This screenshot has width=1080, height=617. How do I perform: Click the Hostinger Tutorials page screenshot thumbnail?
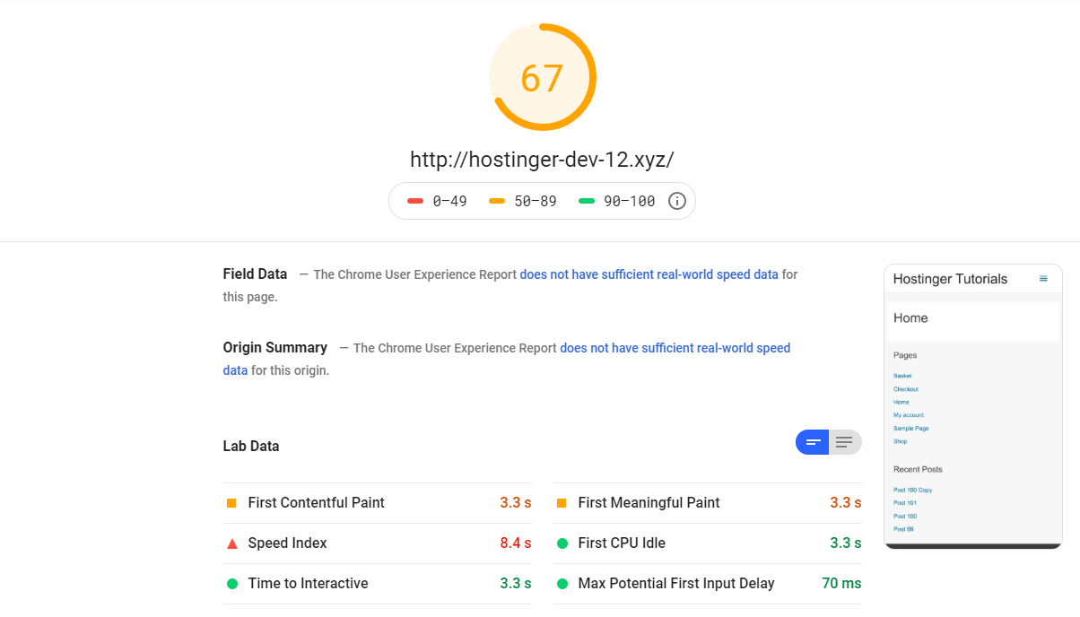point(973,405)
